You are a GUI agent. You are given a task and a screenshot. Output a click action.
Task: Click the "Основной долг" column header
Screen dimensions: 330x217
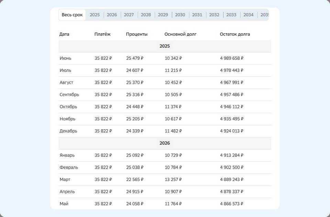coord(180,34)
